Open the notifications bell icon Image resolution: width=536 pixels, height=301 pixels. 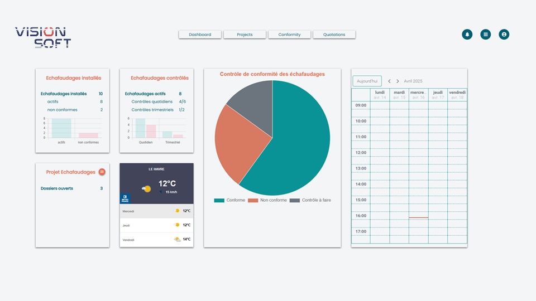click(467, 35)
